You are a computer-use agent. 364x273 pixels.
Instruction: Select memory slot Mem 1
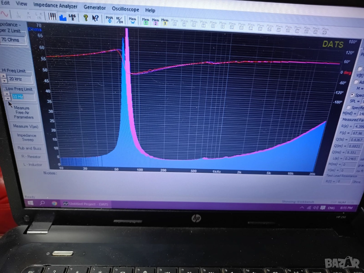click(x=145, y=21)
